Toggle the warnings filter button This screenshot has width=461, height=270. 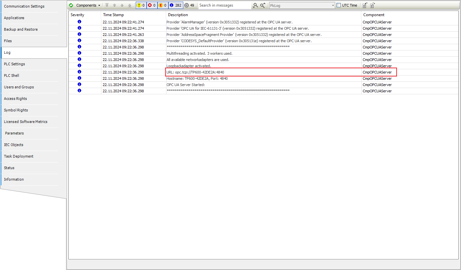coord(141,5)
